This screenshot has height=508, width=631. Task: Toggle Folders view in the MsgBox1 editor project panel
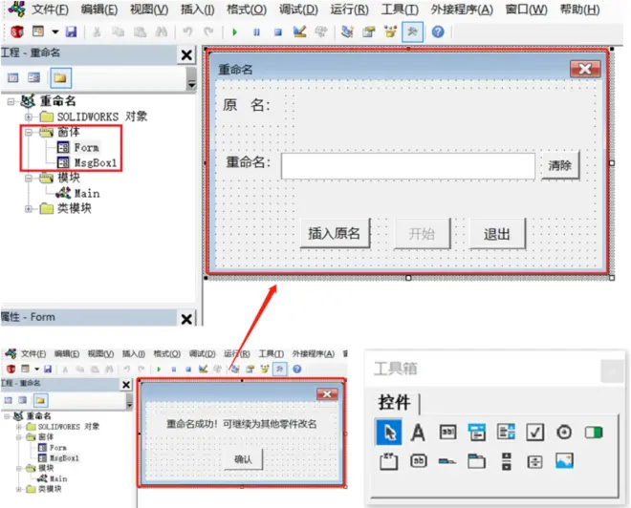(41, 400)
